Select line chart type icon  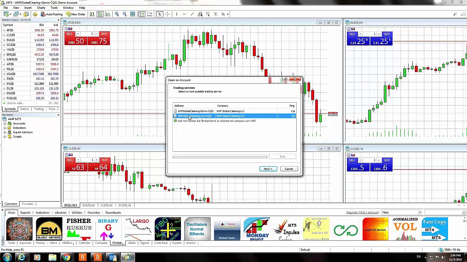click(x=108, y=14)
